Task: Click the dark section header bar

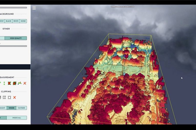Action: click(x=15, y=67)
